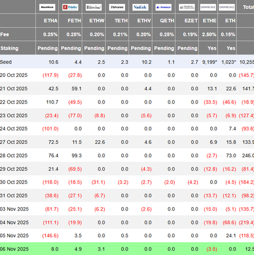Click the 24.1 ETH value
The height and width of the screenshot is (255, 254).
click(231, 236)
